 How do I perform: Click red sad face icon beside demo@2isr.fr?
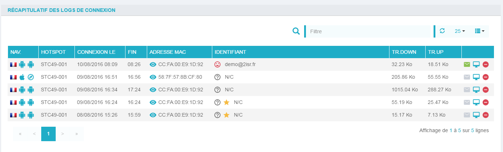[217, 64]
